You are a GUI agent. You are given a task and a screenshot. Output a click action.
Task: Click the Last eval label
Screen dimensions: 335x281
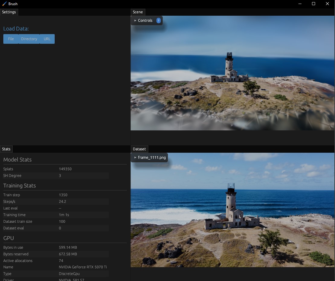pyautogui.click(x=11, y=208)
